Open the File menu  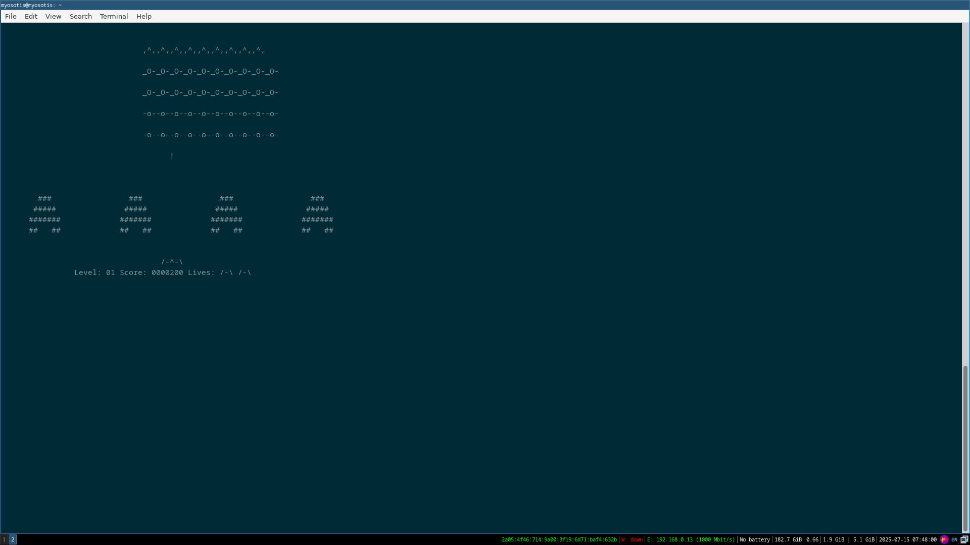11,16
